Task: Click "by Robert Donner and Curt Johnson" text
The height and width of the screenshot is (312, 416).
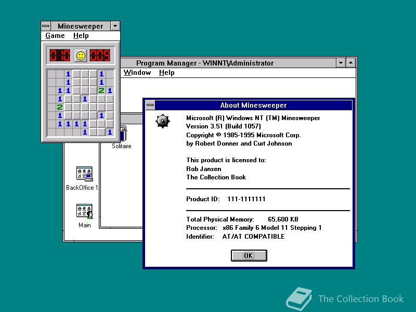Action: pos(239,144)
